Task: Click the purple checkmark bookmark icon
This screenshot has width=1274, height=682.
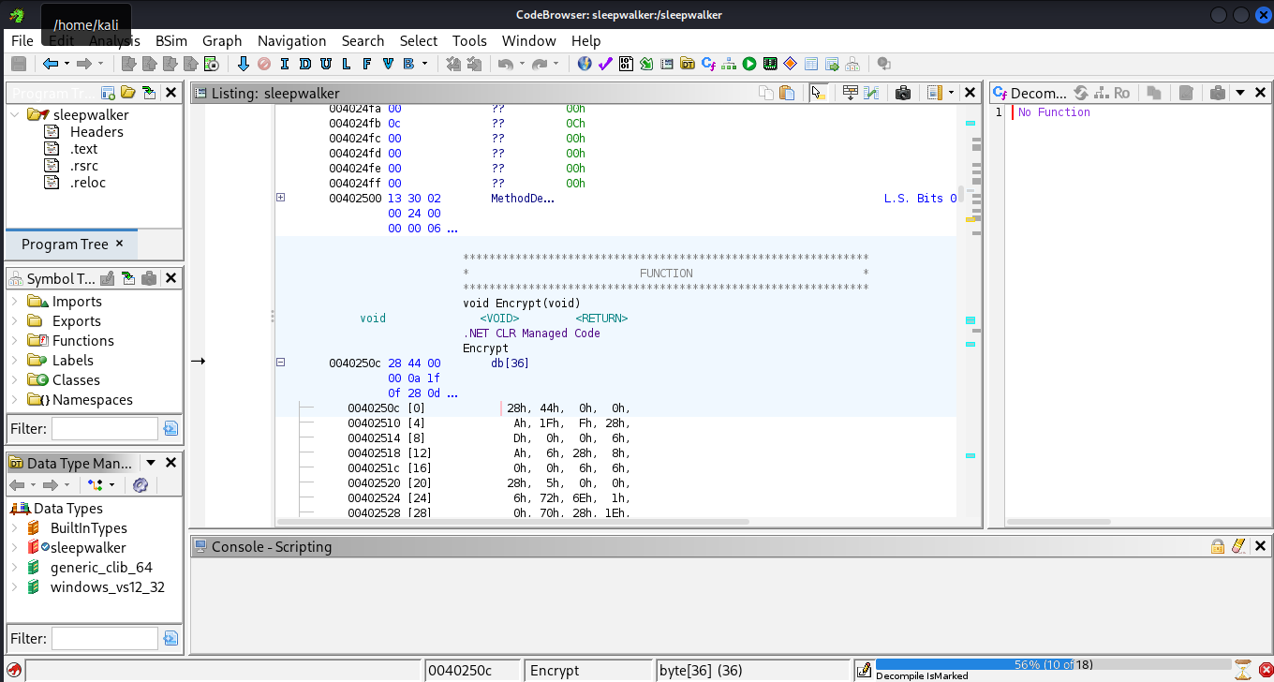Action: (x=604, y=64)
